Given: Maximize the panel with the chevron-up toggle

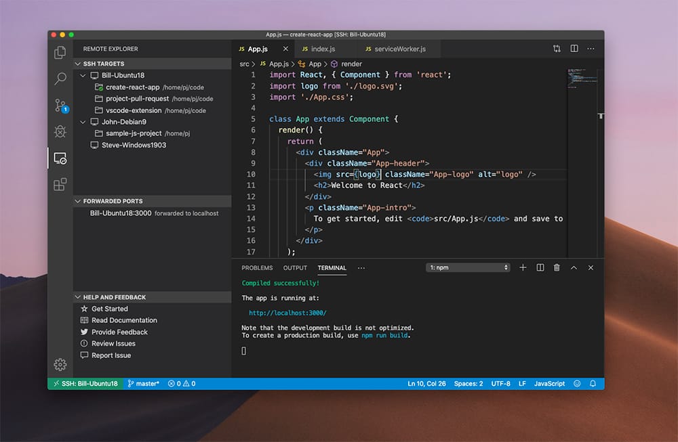Looking at the screenshot, I should pos(574,267).
